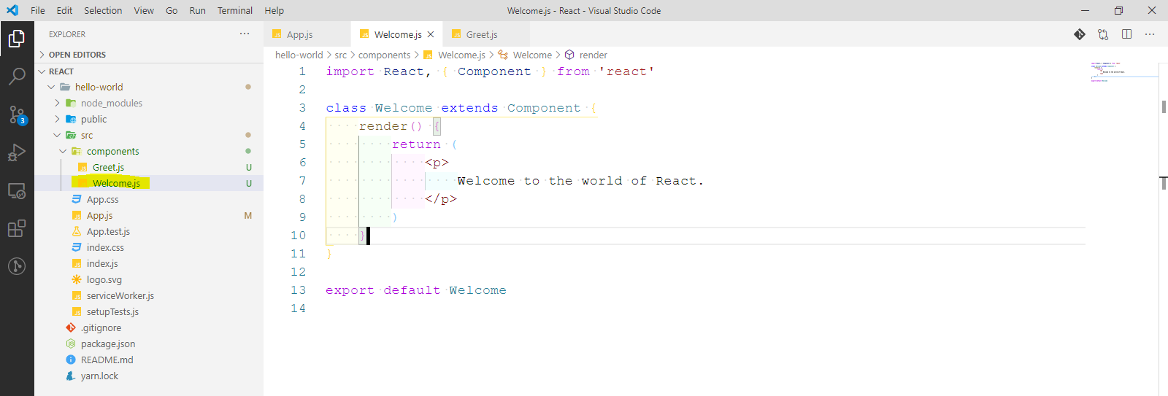Open index.js file
This screenshot has height=396, width=1168.
(149, 263)
